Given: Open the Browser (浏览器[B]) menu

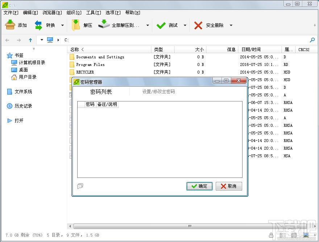Looking at the screenshot, I should point(52,13).
